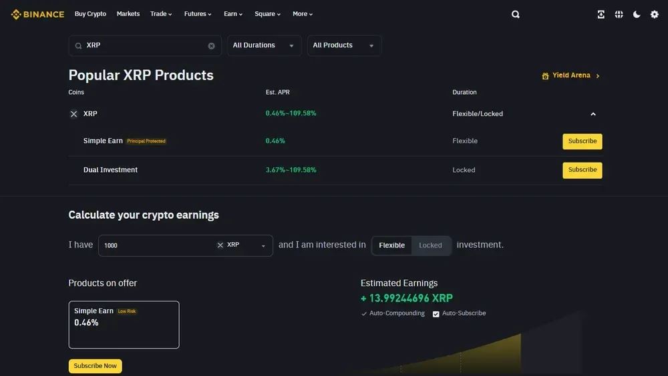
Task: Open the settings gear icon
Action: click(655, 14)
